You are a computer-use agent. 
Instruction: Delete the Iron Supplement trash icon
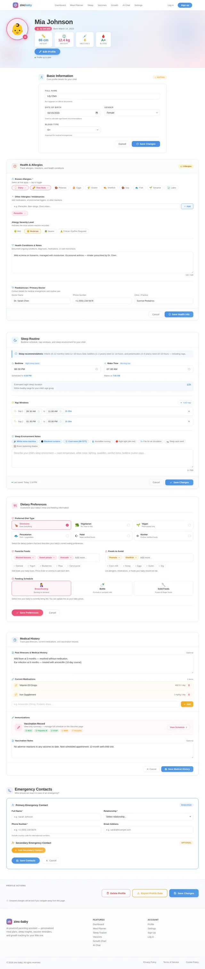click(189, 694)
